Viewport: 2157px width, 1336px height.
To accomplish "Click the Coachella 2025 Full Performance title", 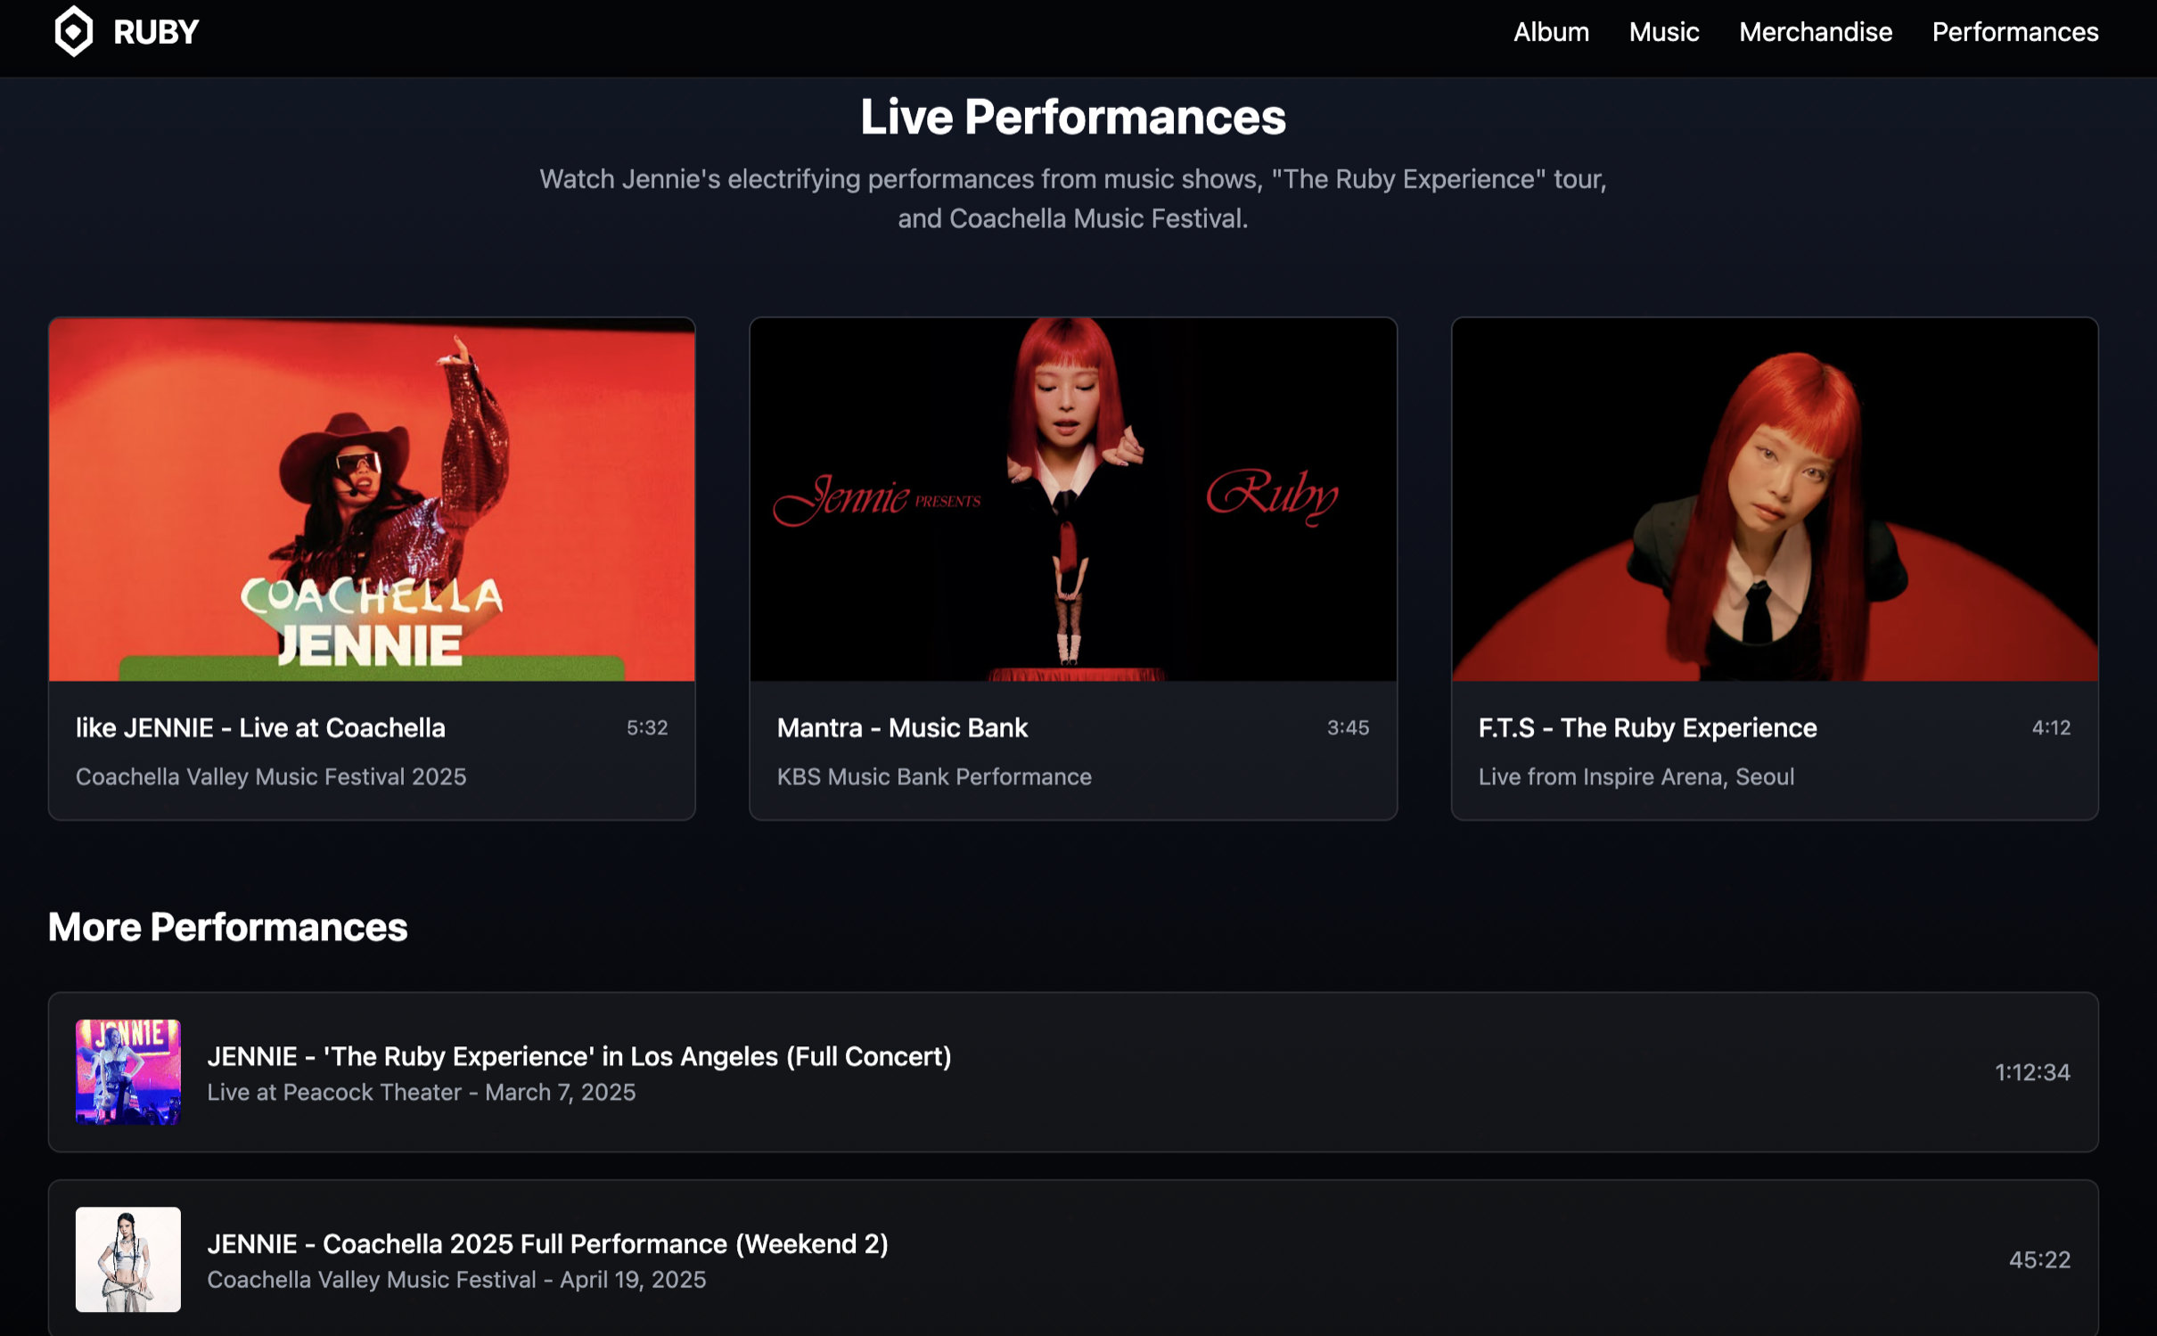I will point(548,1244).
